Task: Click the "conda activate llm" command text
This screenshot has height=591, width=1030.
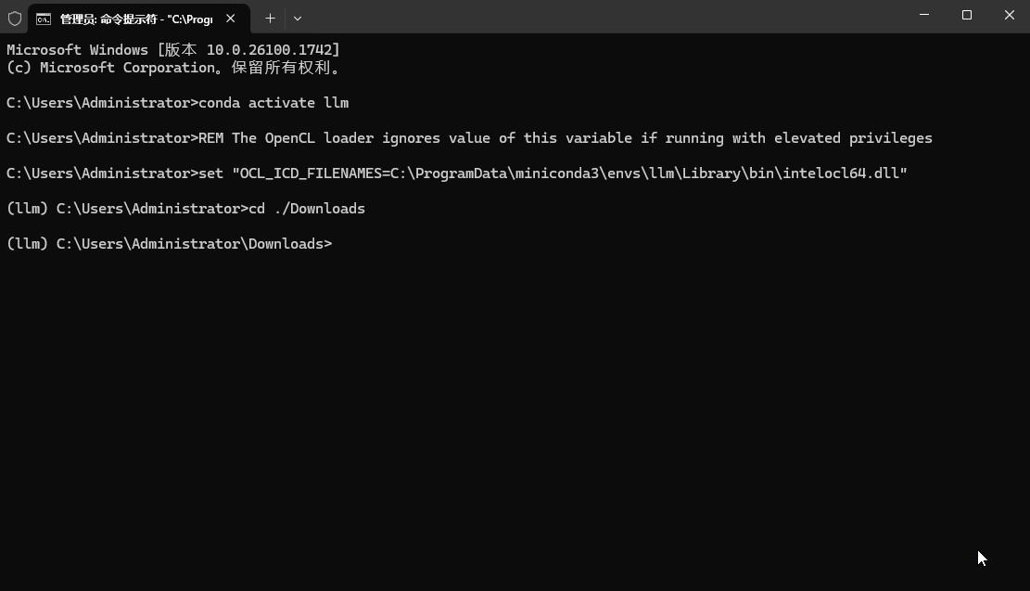Action: pos(273,103)
